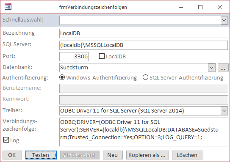Click the disabled Kennwort field
The width and height of the screenshot is (230, 162).
point(144,99)
